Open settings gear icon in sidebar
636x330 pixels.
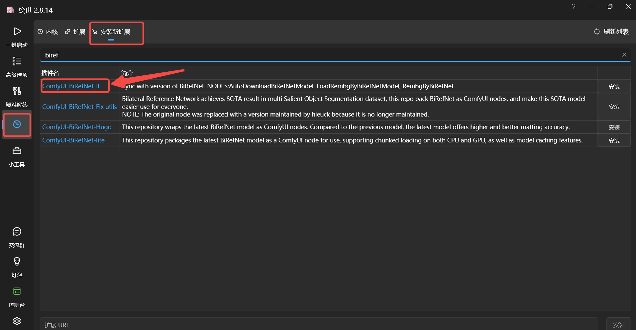point(17,321)
